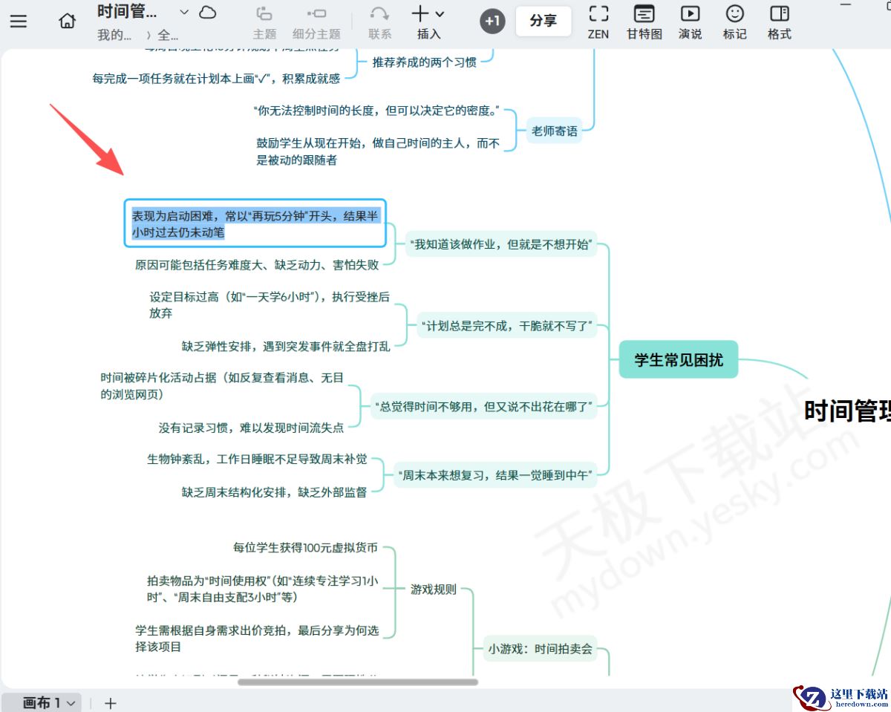Screen dimensions: 891x712
Task: Switch to the 画布 1 tab
Action: coord(42,702)
